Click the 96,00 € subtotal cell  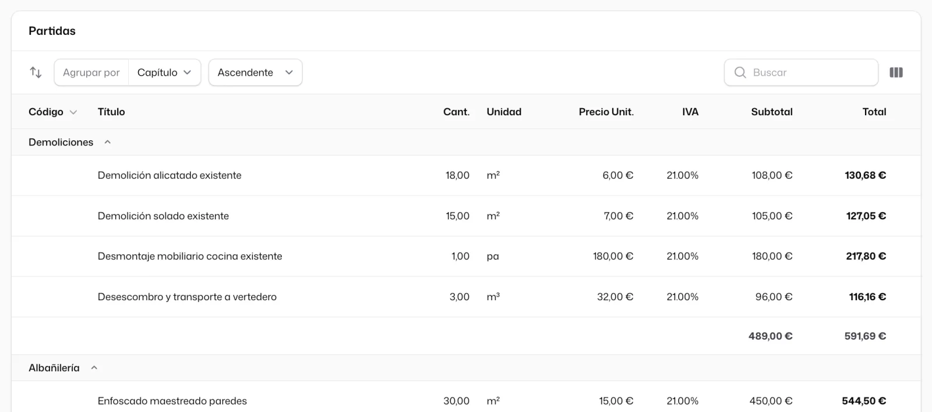(774, 297)
